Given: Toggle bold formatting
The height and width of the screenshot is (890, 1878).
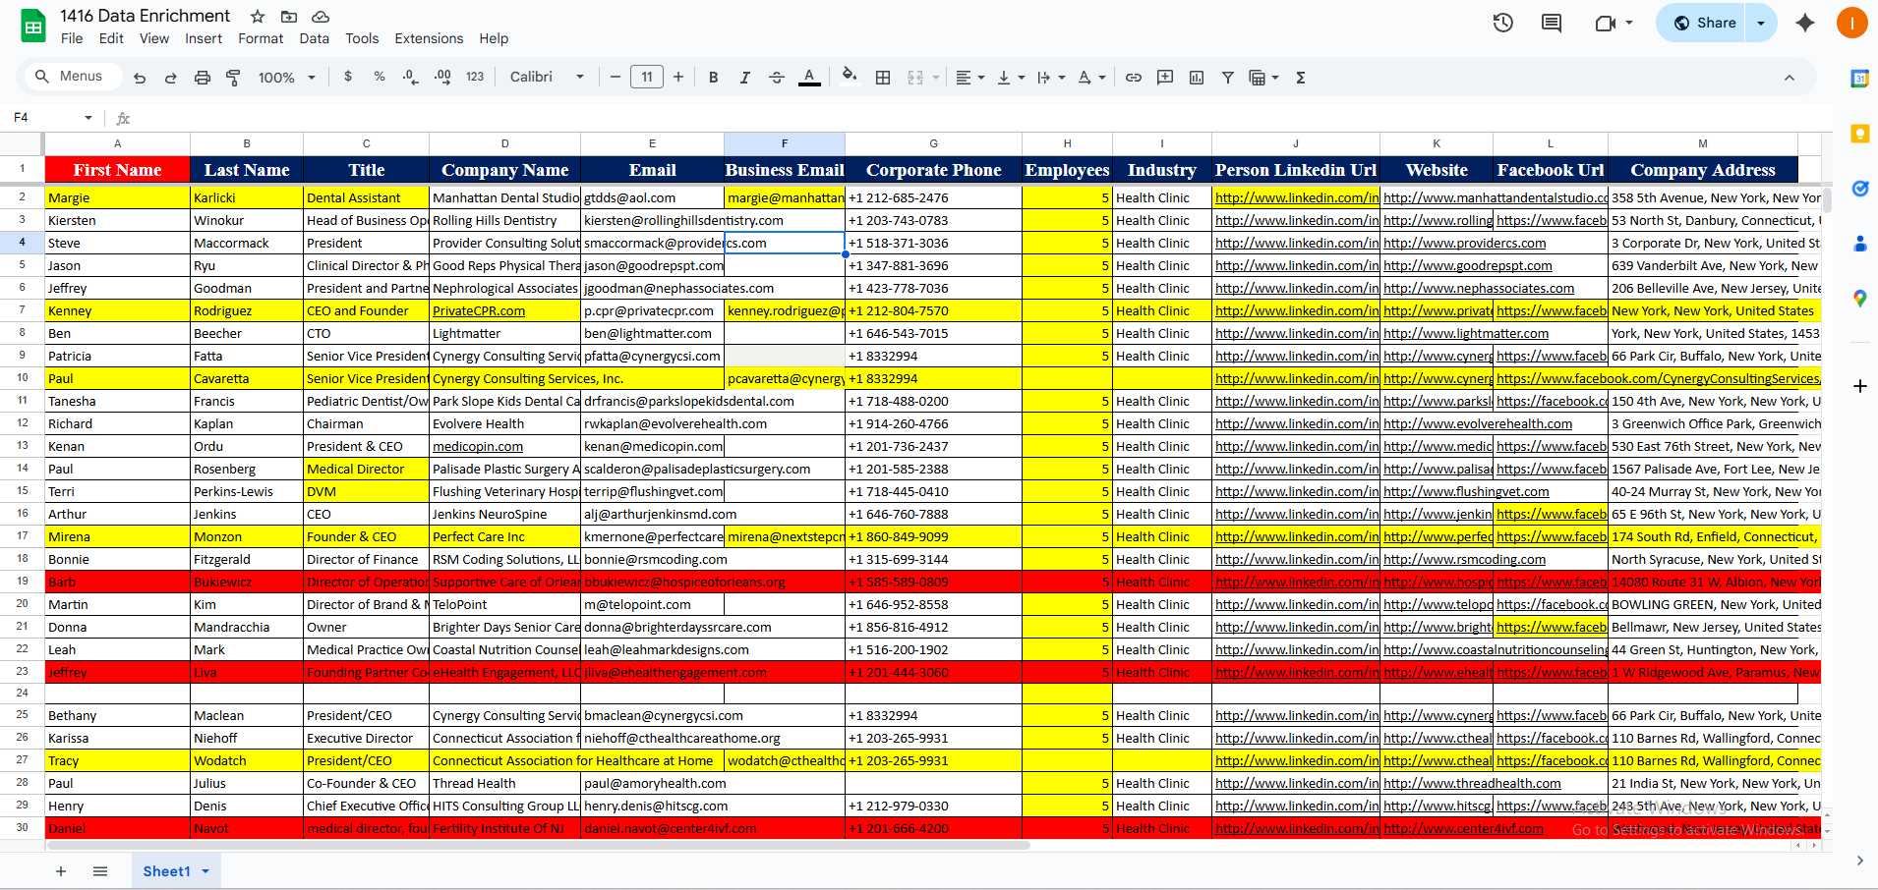Looking at the screenshot, I should [x=713, y=78].
